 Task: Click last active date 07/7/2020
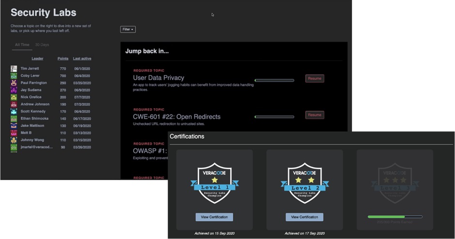[82, 97]
